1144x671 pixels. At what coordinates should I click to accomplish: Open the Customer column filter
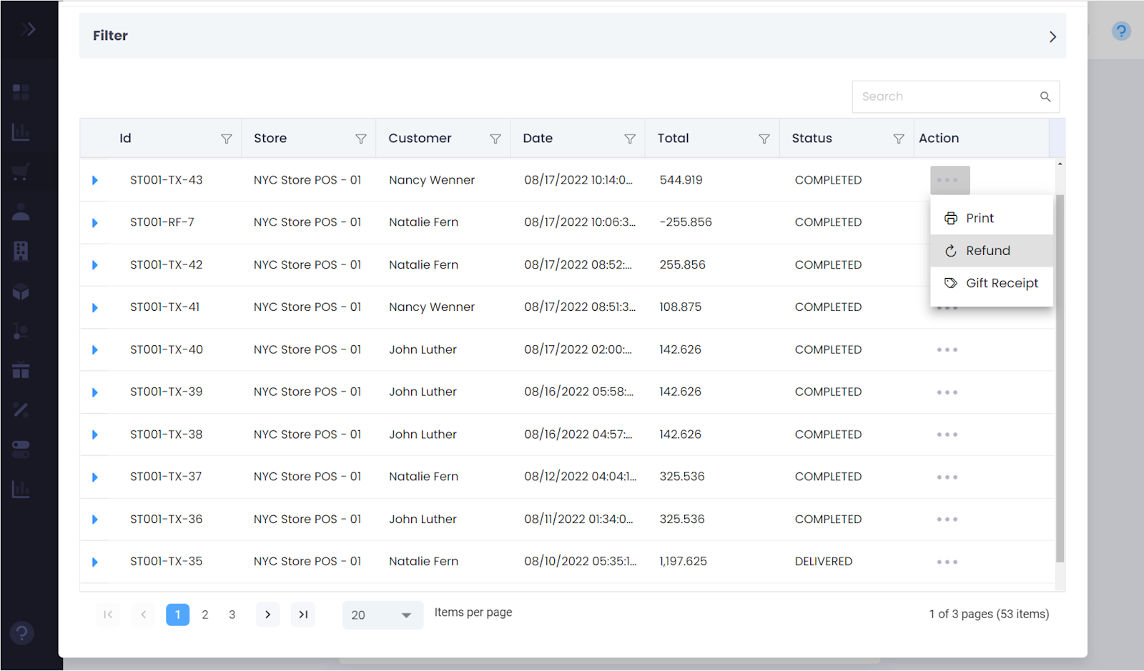[x=495, y=139]
